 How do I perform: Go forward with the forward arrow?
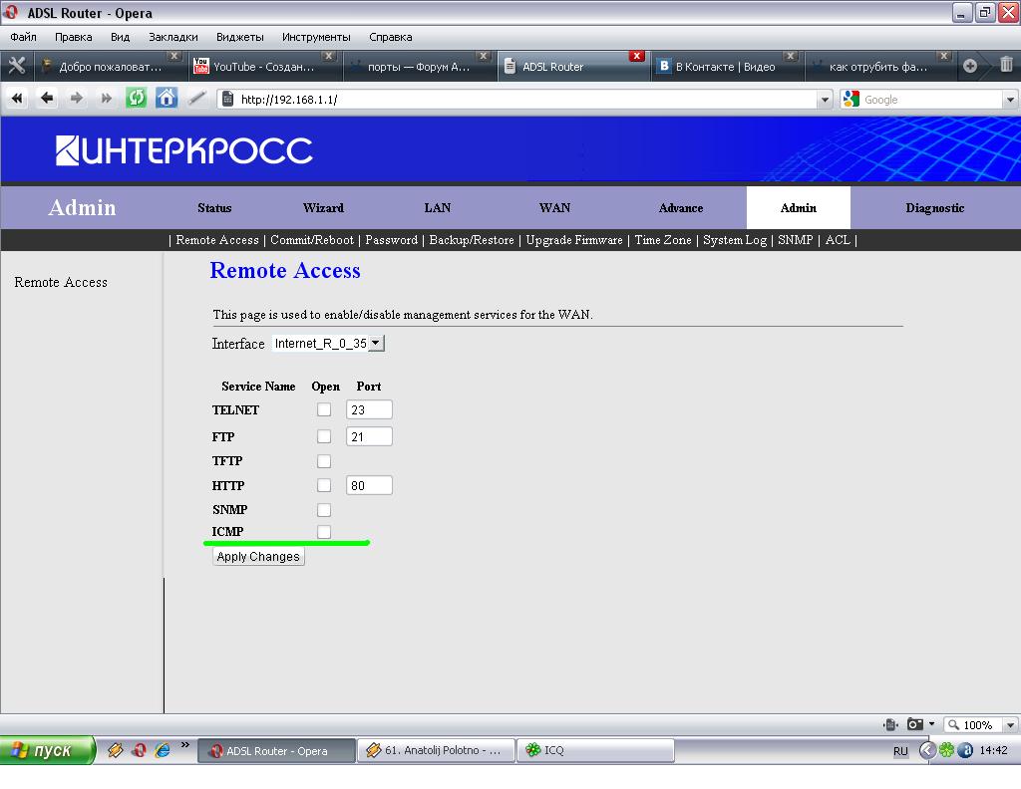click(x=77, y=99)
